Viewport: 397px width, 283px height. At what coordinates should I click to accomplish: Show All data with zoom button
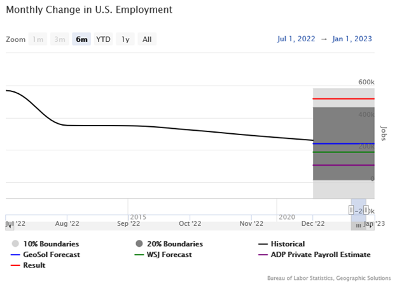point(147,39)
